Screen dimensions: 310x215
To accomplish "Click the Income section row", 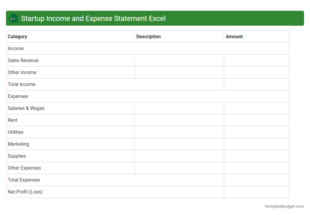I will [x=15, y=48].
